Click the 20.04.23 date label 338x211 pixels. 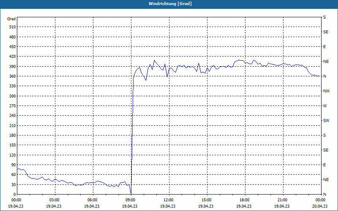(320, 206)
